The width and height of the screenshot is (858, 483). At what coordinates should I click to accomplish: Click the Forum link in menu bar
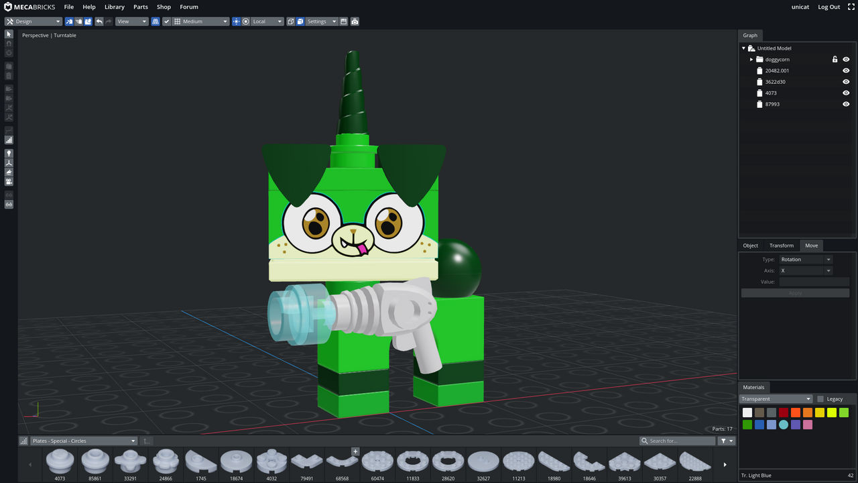coord(189,7)
